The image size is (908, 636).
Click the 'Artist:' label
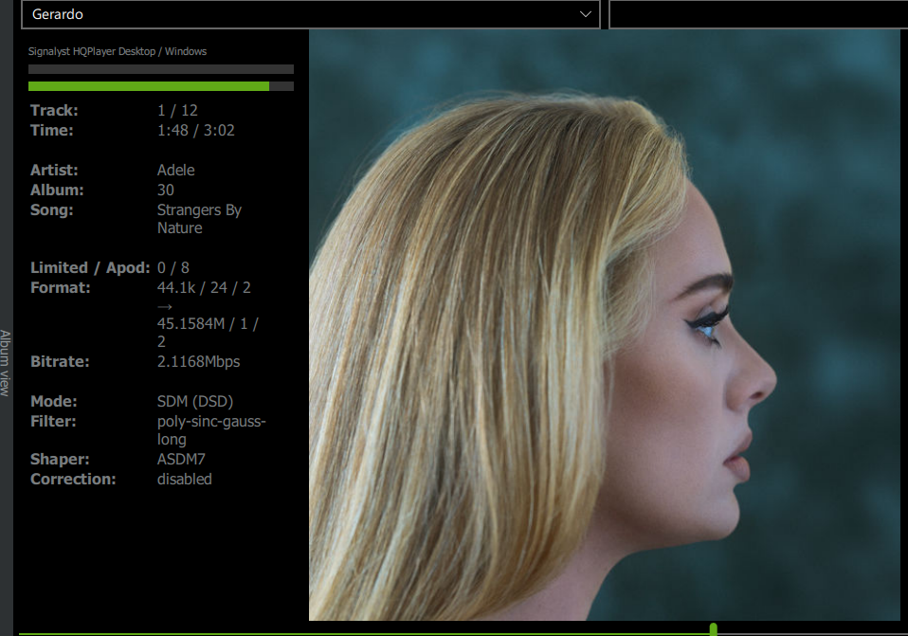point(54,171)
